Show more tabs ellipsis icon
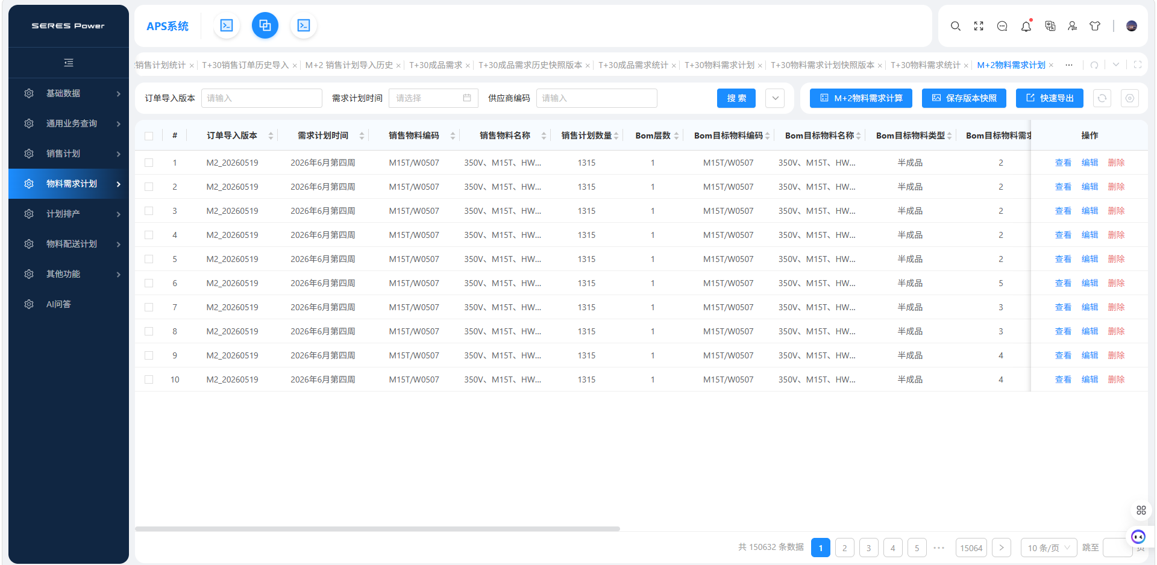Screen dimensions: 1157x565 1069,65
